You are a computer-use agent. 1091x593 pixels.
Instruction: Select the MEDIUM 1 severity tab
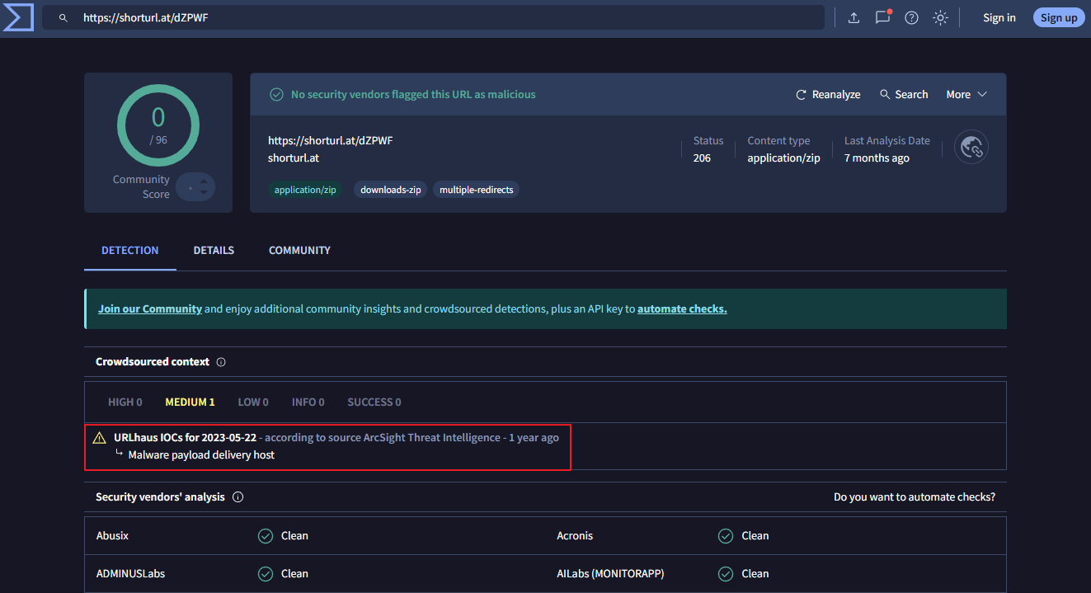point(190,402)
